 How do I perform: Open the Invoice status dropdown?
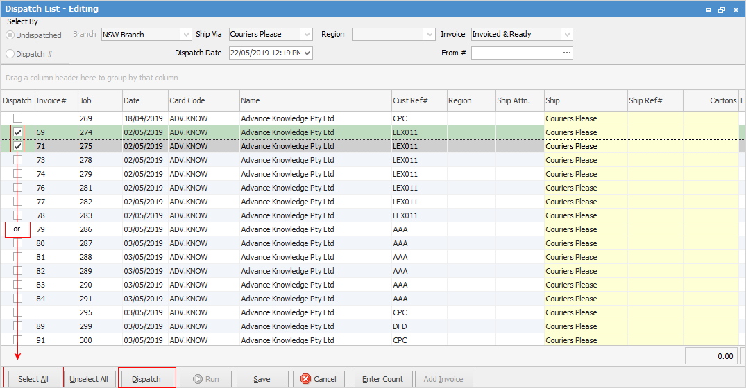(x=566, y=35)
